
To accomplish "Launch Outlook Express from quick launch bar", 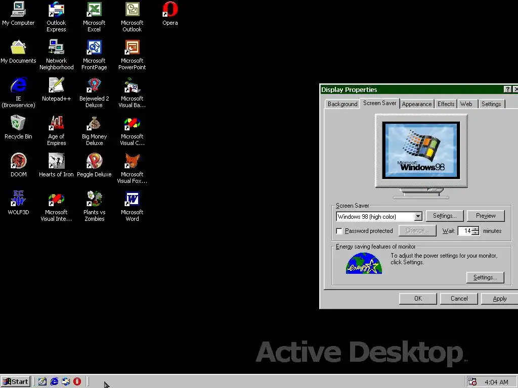I will point(66,382).
